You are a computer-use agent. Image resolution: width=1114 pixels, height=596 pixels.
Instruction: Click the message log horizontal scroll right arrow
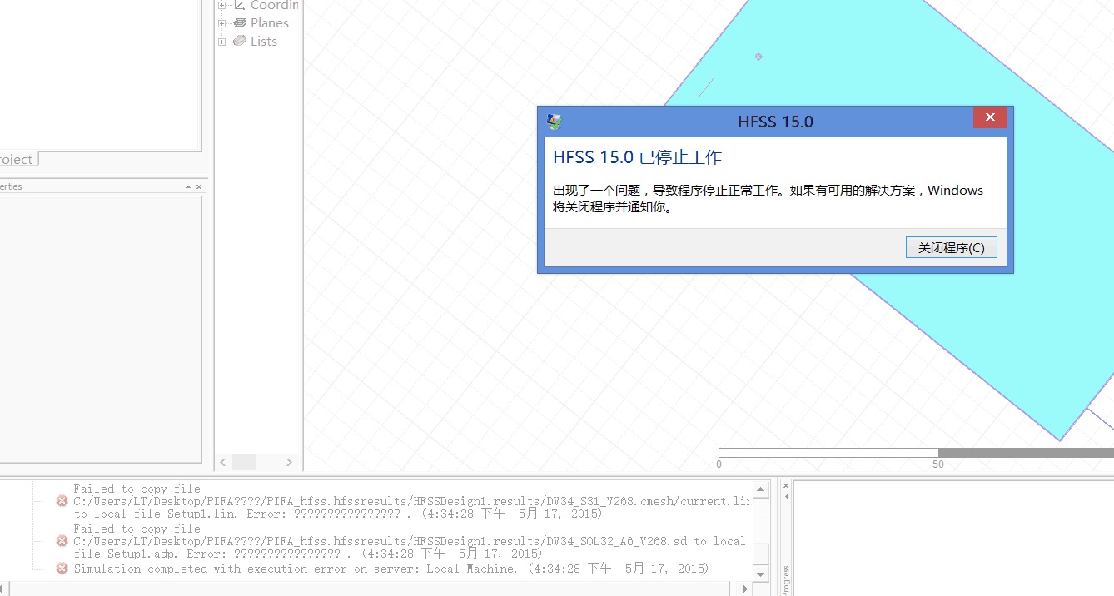pyautogui.click(x=746, y=589)
